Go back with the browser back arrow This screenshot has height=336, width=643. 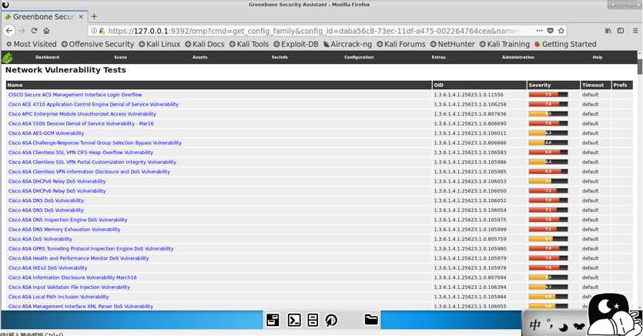click(x=9, y=31)
